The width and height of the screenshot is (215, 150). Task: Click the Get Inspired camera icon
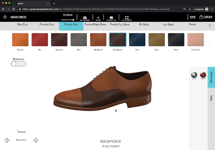point(85,17)
